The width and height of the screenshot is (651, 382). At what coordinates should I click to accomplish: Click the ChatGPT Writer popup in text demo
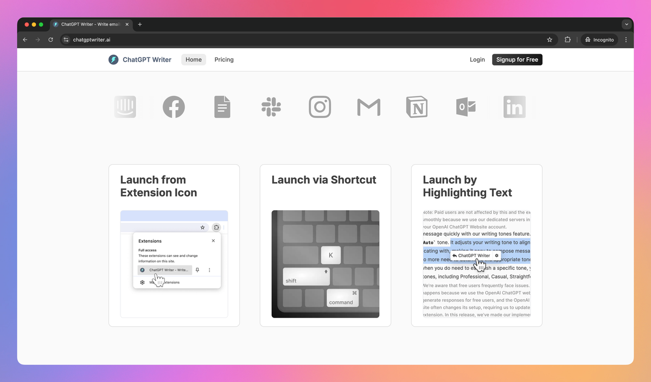(475, 255)
